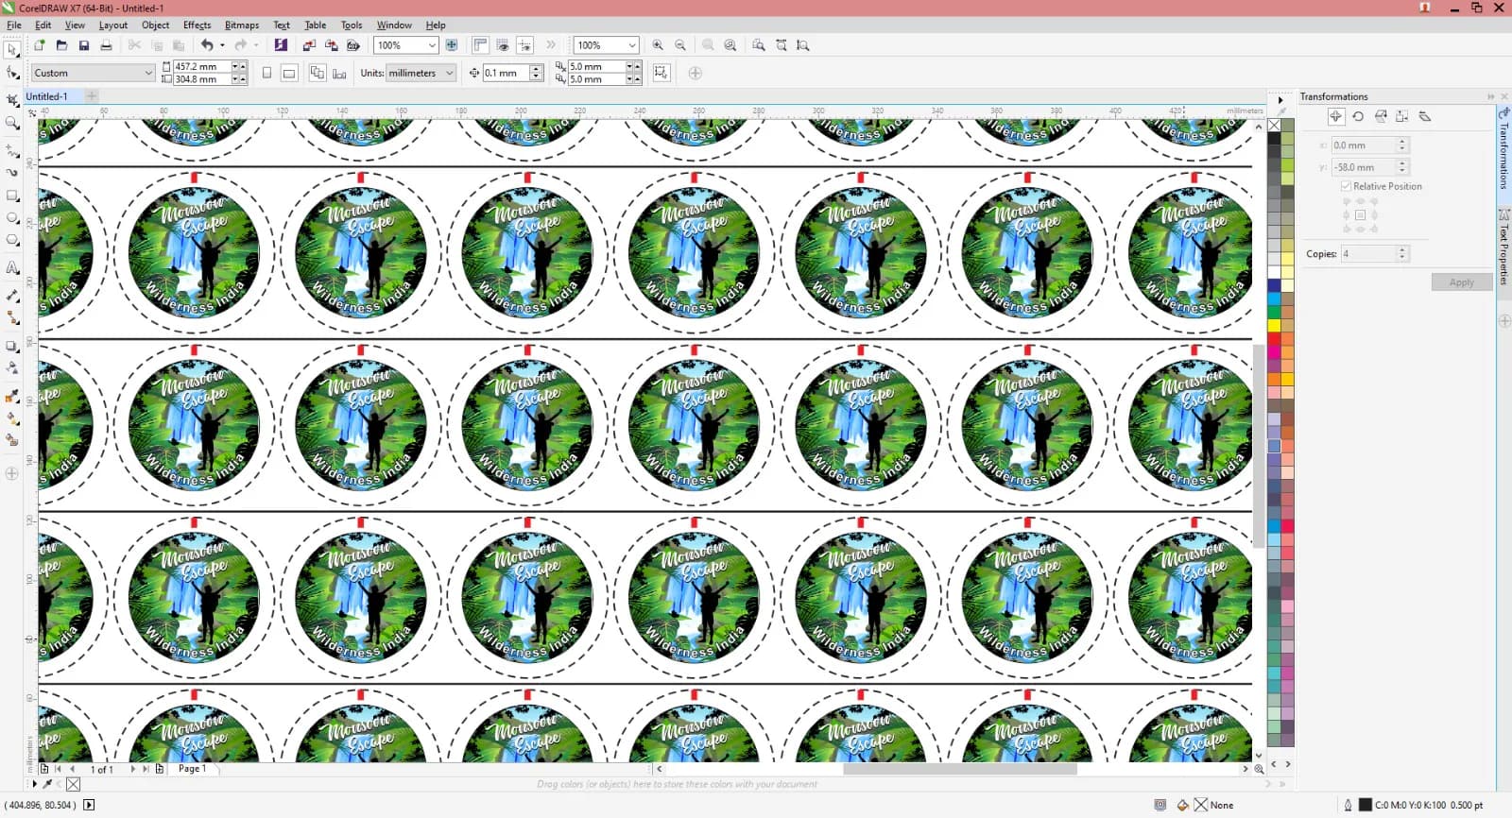Click the Publish to PDF icon
The width and height of the screenshot is (1512, 818).
353,45
